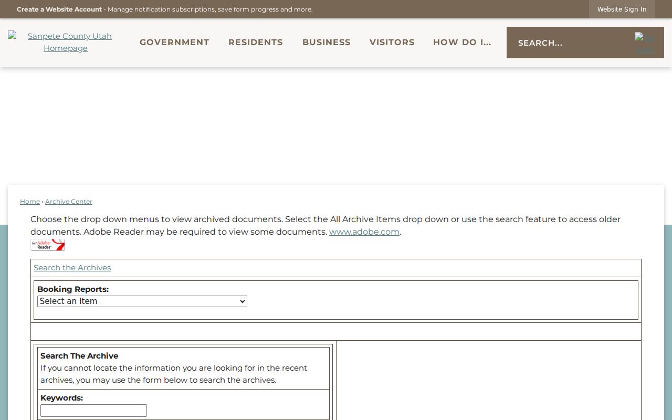Click the Keywords input field

[93, 411]
